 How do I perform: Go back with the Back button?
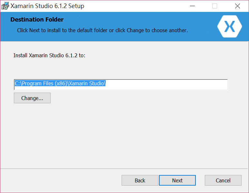click(140, 180)
